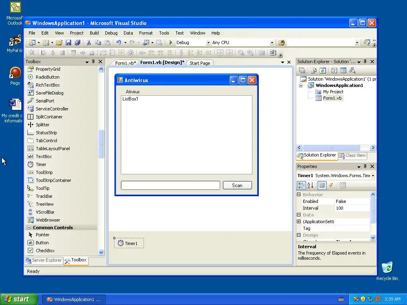Click the Interval property value 100
Viewport: 407px width, 305px height.
click(352, 208)
